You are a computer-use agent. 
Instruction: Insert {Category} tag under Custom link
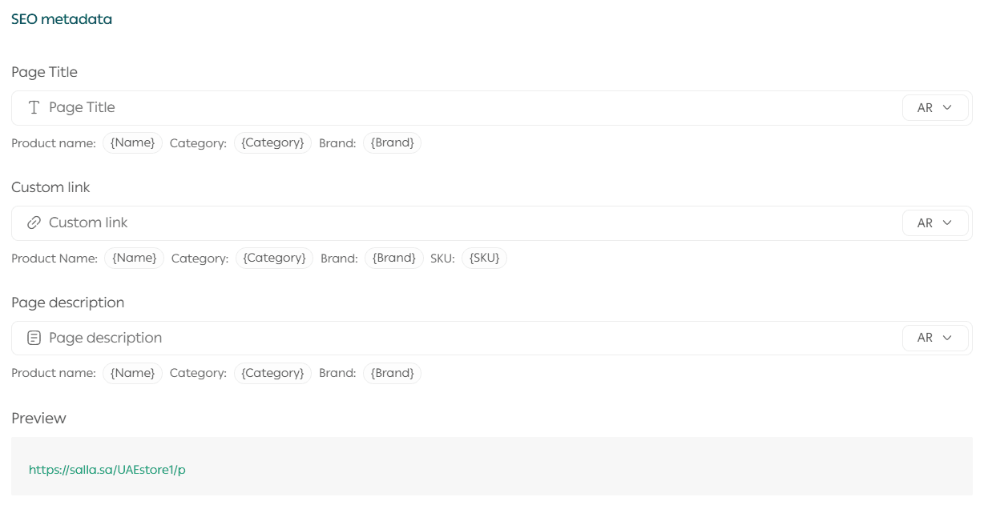click(x=275, y=258)
